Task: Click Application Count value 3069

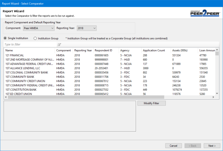Action: 146,68
